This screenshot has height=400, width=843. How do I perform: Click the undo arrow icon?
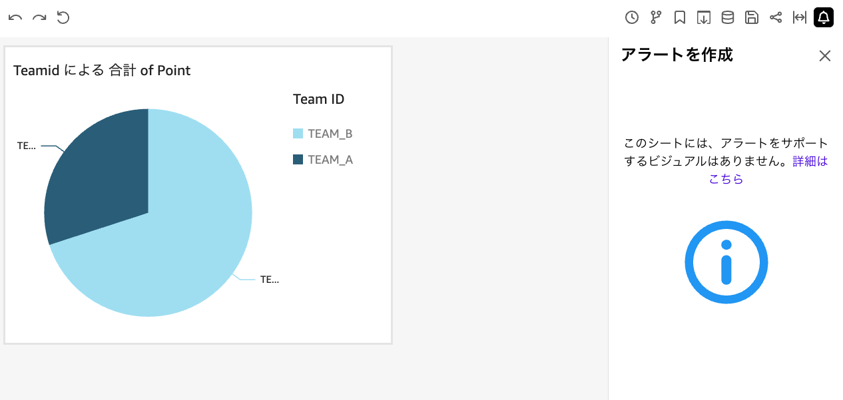click(15, 18)
